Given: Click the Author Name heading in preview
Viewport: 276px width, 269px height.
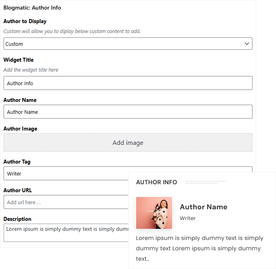Looking at the screenshot, I should pos(204,207).
